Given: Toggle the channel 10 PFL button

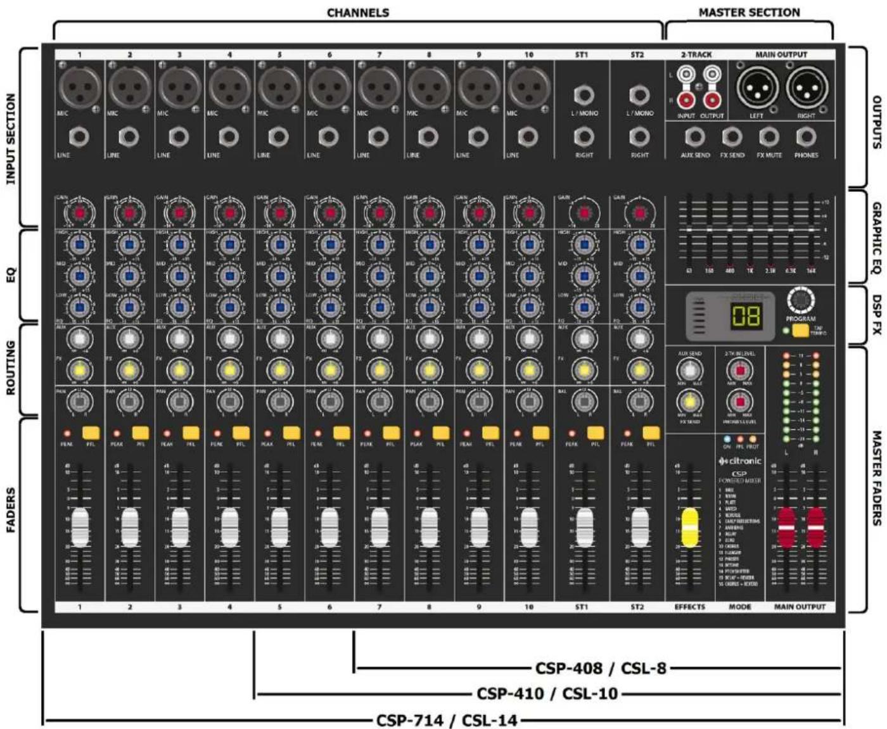Looking at the screenshot, I should [540, 433].
